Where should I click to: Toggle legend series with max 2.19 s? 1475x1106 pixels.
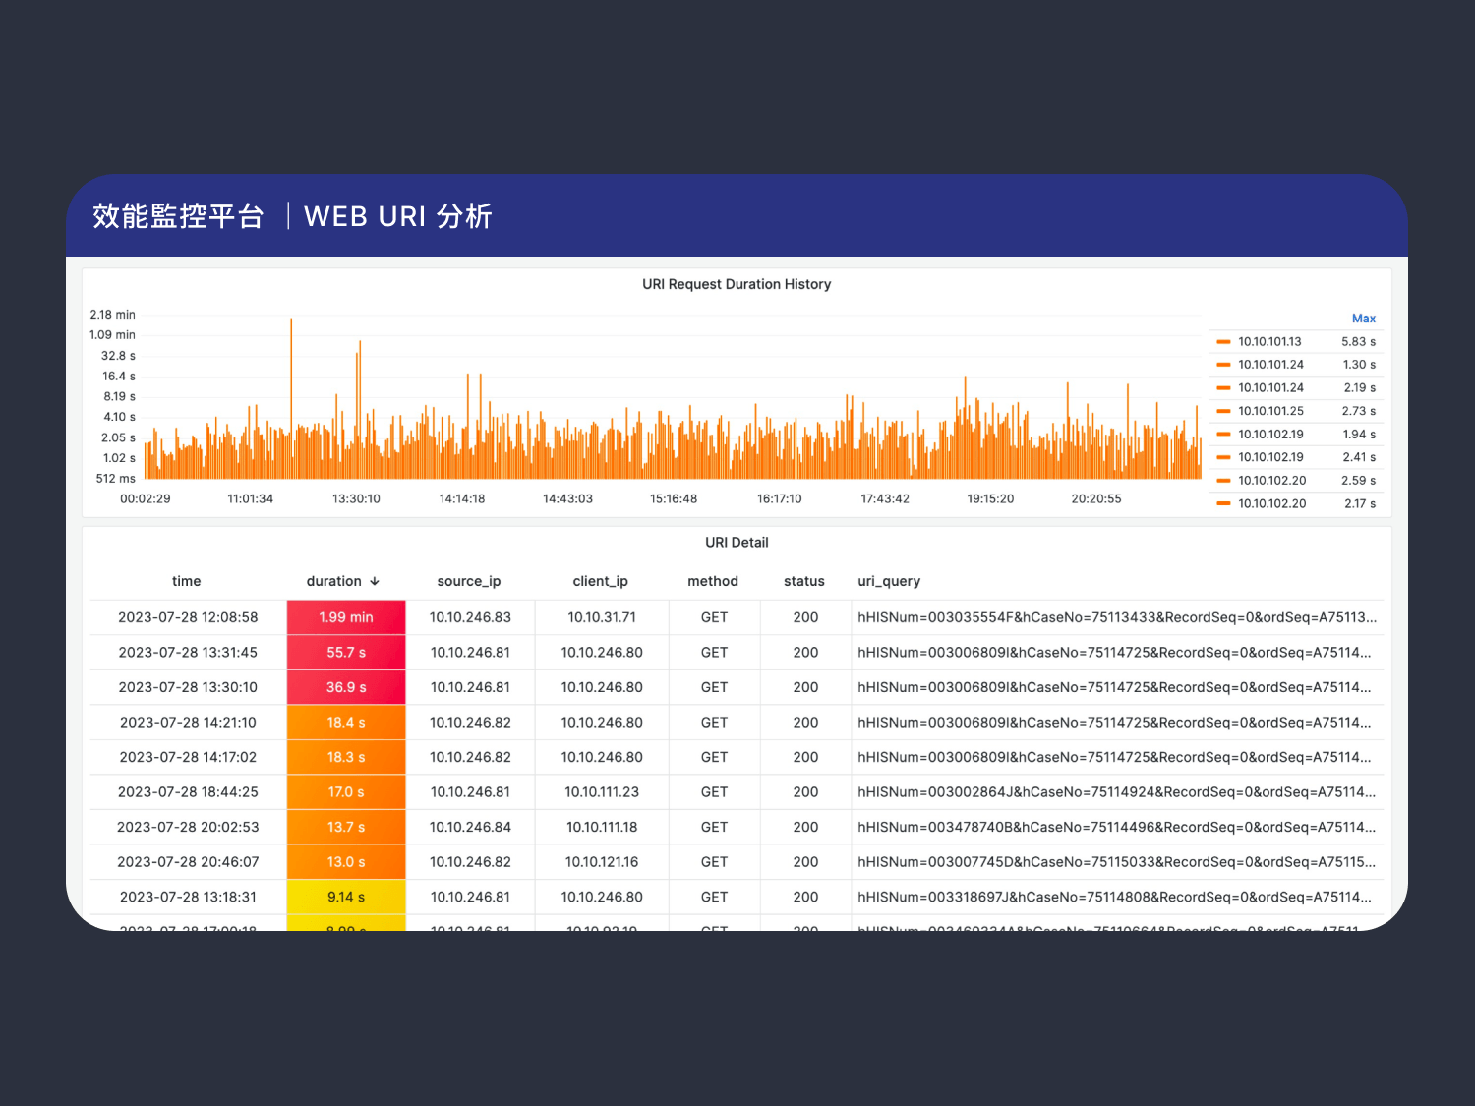(1270, 388)
